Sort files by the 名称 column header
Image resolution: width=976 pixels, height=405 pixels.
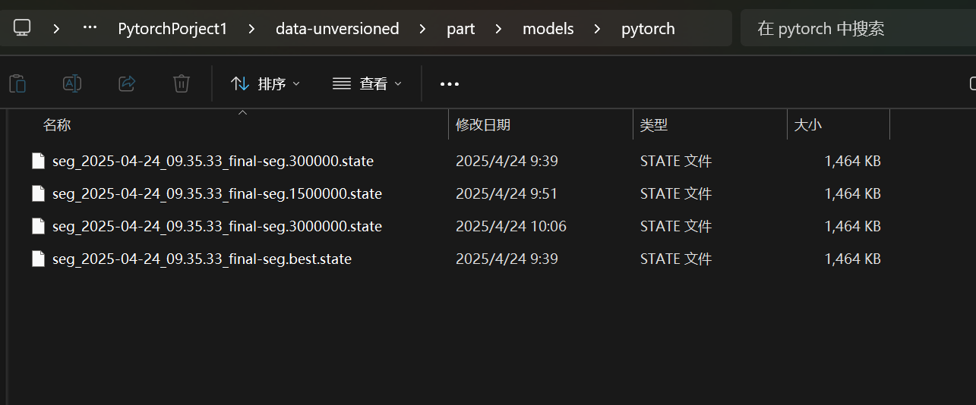(x=57, y=125)
